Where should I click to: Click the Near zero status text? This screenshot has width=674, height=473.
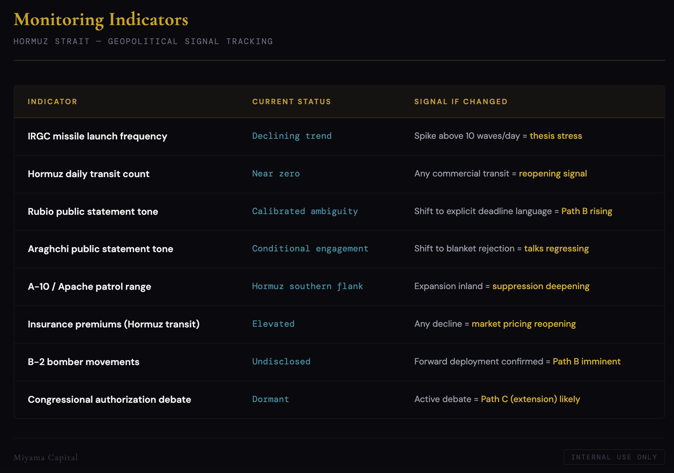(276, 174)
